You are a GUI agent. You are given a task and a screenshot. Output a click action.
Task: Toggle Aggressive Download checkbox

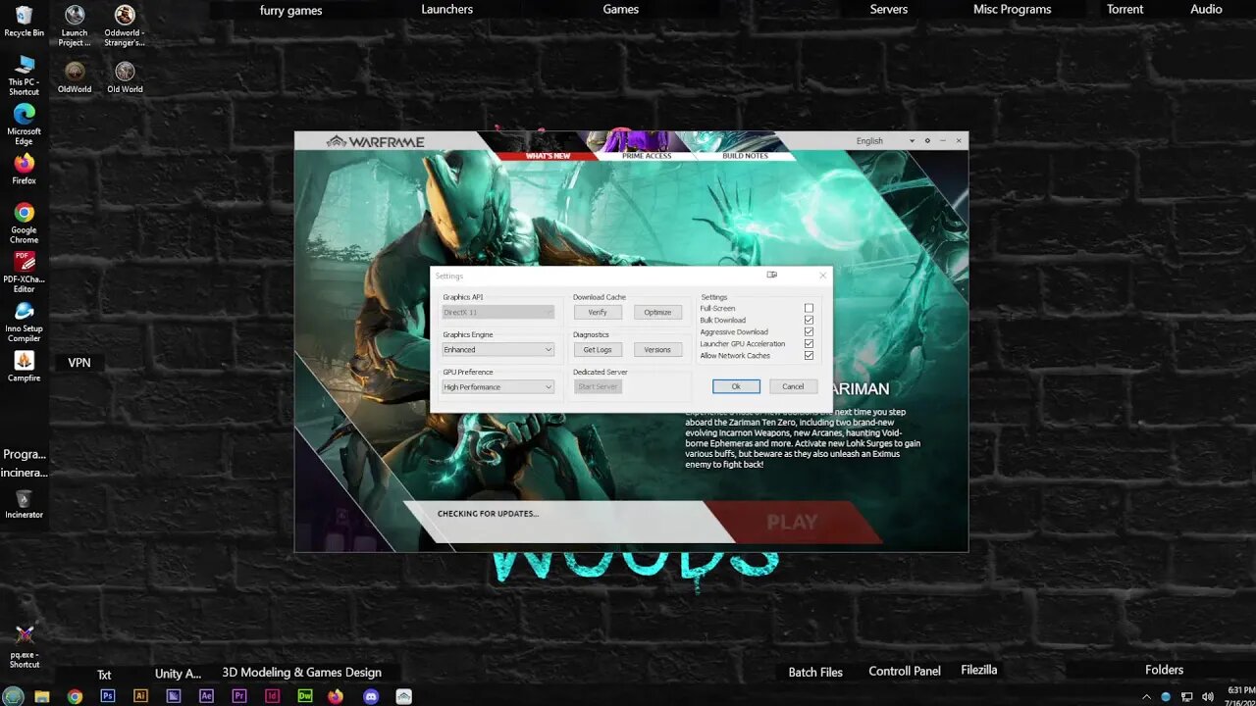pyautogui.click(x=809, y=331)
